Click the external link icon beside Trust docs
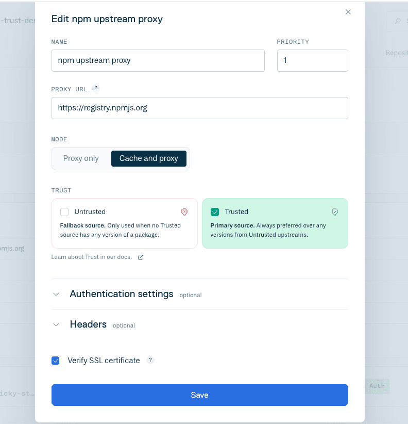The height and width of the screenshot is (424, 408). point(141,257)
